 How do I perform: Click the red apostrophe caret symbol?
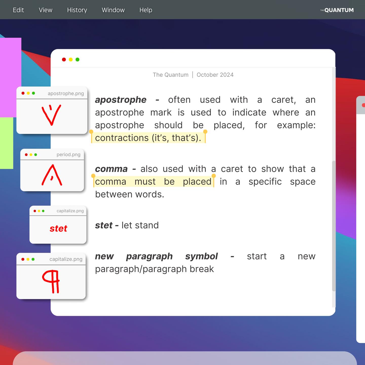click(51, 115)
